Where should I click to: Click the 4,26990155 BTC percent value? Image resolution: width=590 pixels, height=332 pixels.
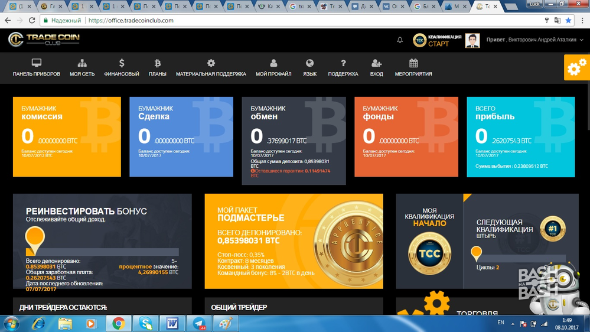point(158,272)
